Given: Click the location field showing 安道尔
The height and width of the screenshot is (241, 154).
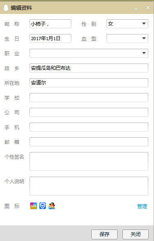Looking at the screenshot, I should click(x=89, y=83).
